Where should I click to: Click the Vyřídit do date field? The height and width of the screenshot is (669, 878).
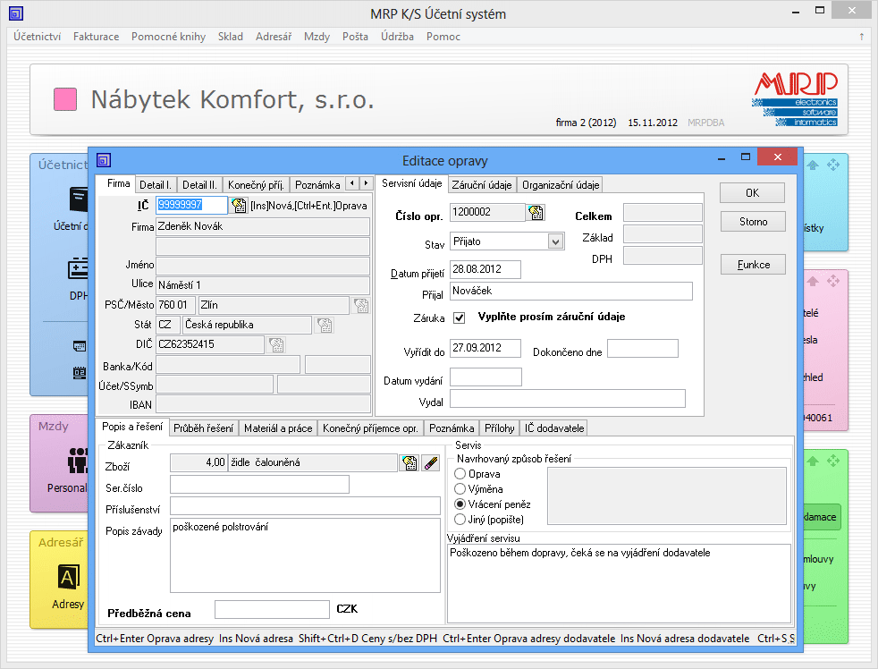tap(485, 348)
